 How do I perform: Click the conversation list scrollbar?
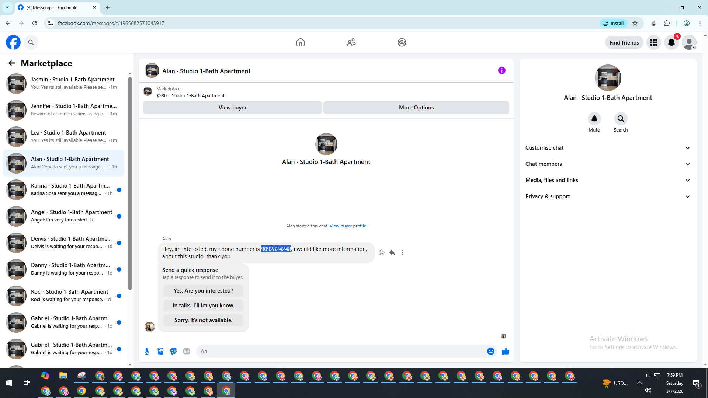(x=130, y=183)
